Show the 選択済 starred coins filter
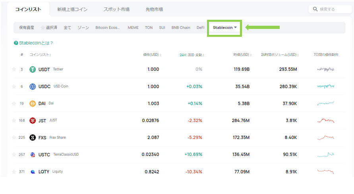Image resolution: width=354 pixels, height=194 pixels. (x=49, y=28)
